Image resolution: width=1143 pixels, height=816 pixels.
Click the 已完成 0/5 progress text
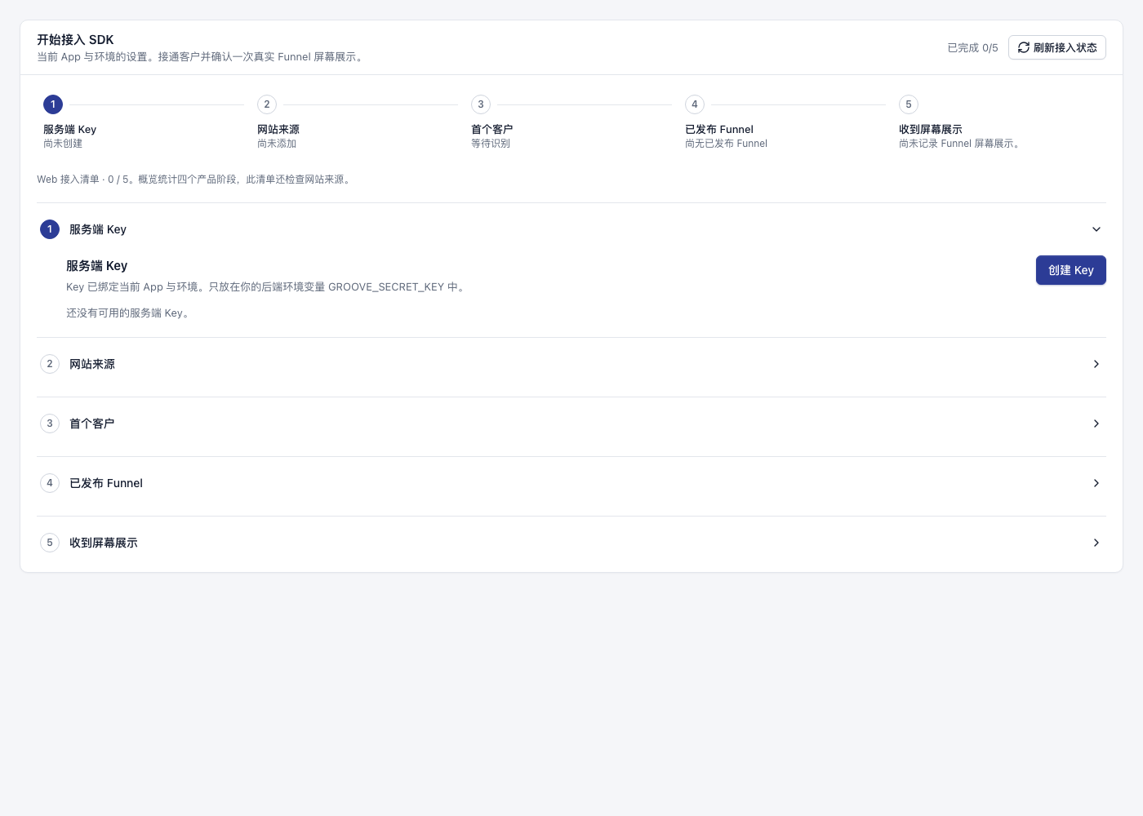[972, 48]
